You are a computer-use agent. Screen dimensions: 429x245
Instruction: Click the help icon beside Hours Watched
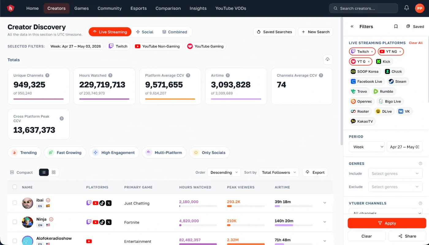110,75
